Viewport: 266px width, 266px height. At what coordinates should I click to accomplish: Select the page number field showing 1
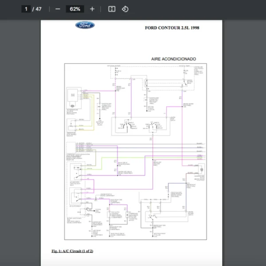click(27, 9)
